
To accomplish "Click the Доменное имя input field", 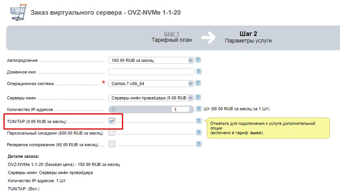I will [x=151, y=72].
